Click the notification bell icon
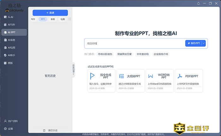The height and width of the screenshot is (136, 221). (198, 3)
